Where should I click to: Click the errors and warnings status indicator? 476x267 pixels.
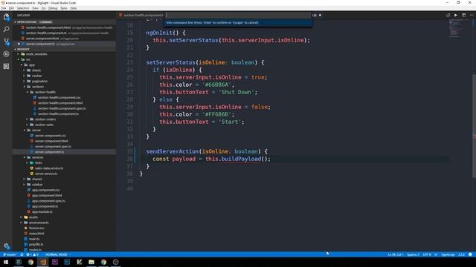(32, 254)
